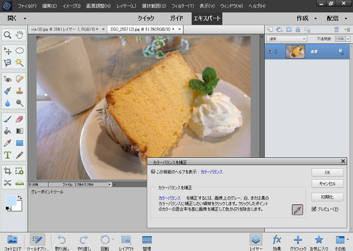Swap foreground and background colors

pos(20,197)
